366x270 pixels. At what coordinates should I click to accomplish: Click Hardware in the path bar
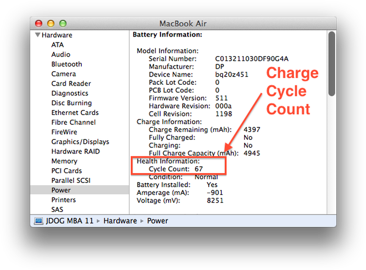coord(120,221)
